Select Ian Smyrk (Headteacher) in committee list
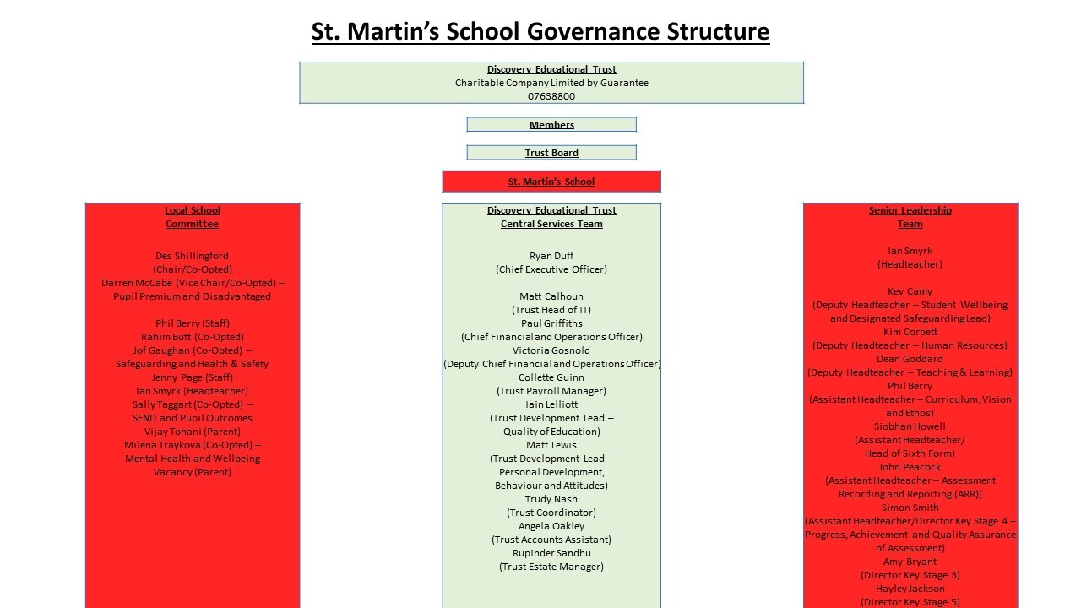 pyautogui.click(x=193, y=391)
